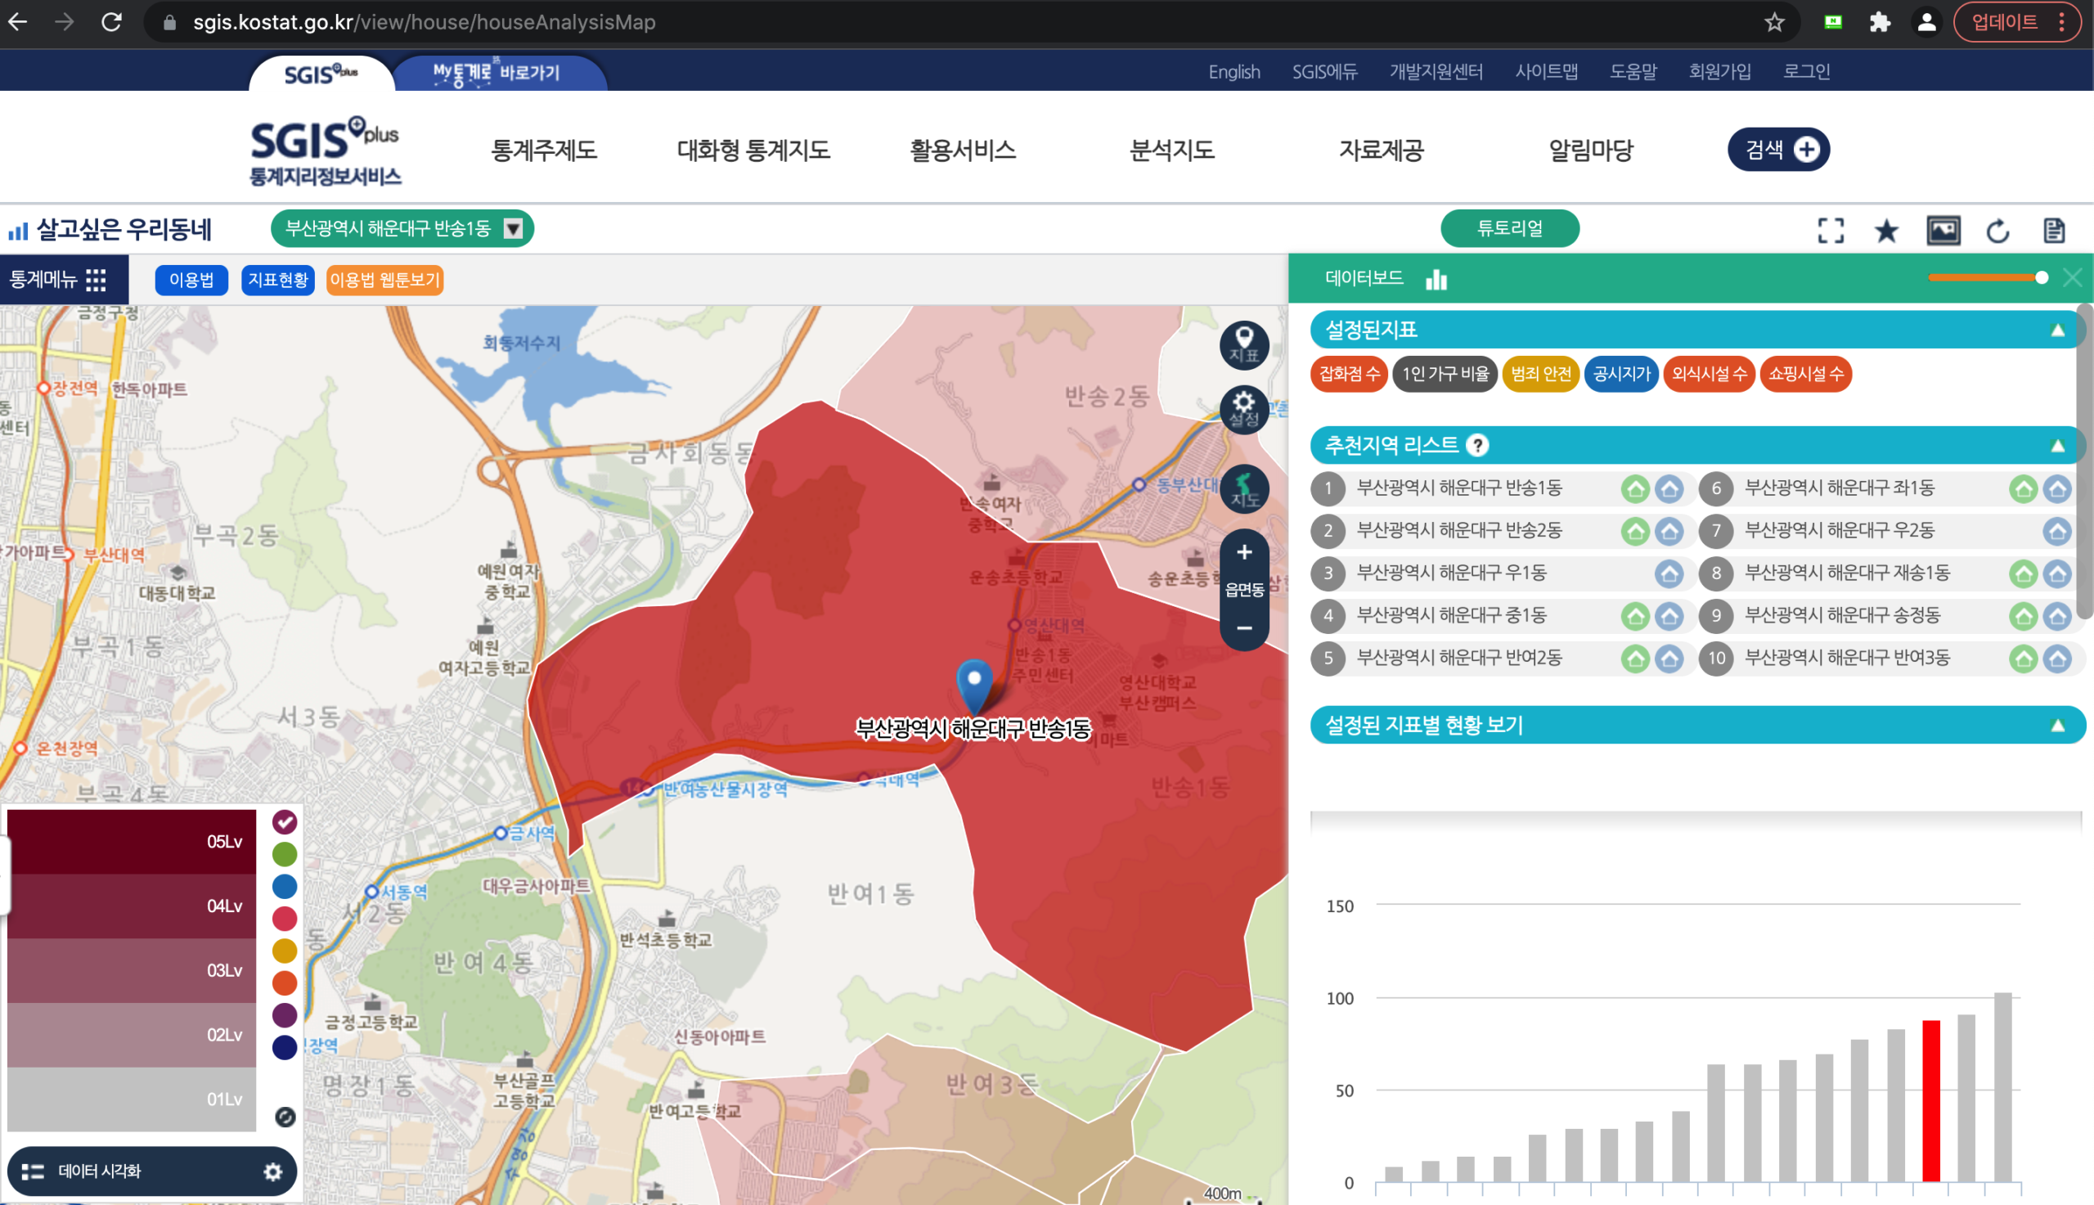Image resolution: width=2094 pixels, height=1205 pixels.
Task: Click the 이용법 button
Action: pyautogui.click(x=191, y=280)
